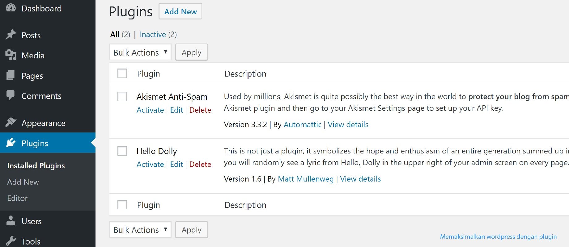The image size is (569, 247).
Task: Open Media via its camera icon
Action: click(11, 55)
